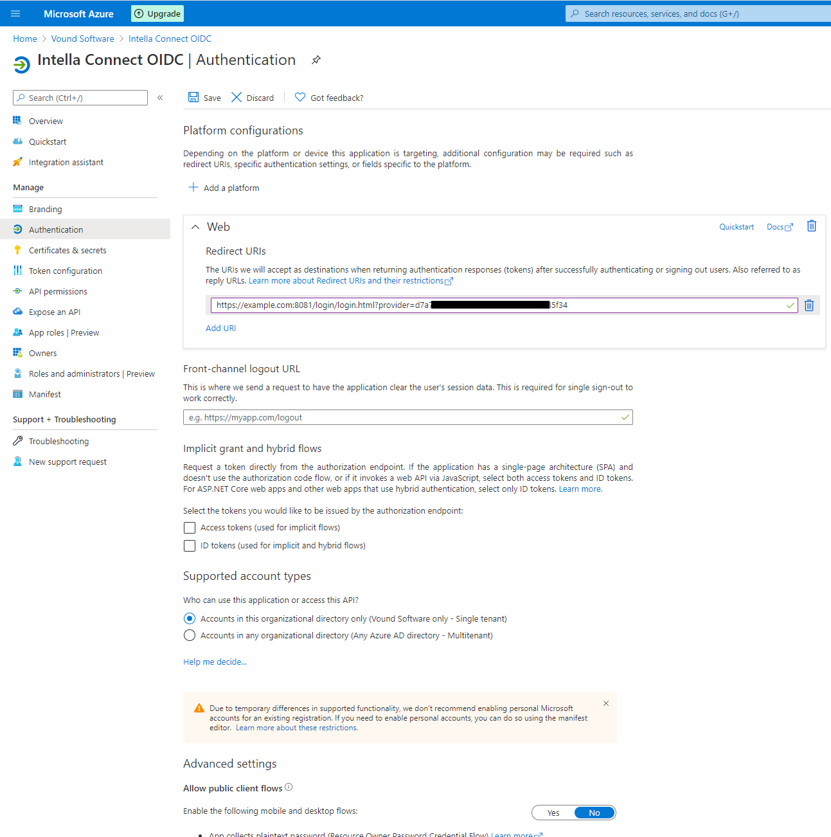Check the Access tokens checkbox

coord(190,527)
